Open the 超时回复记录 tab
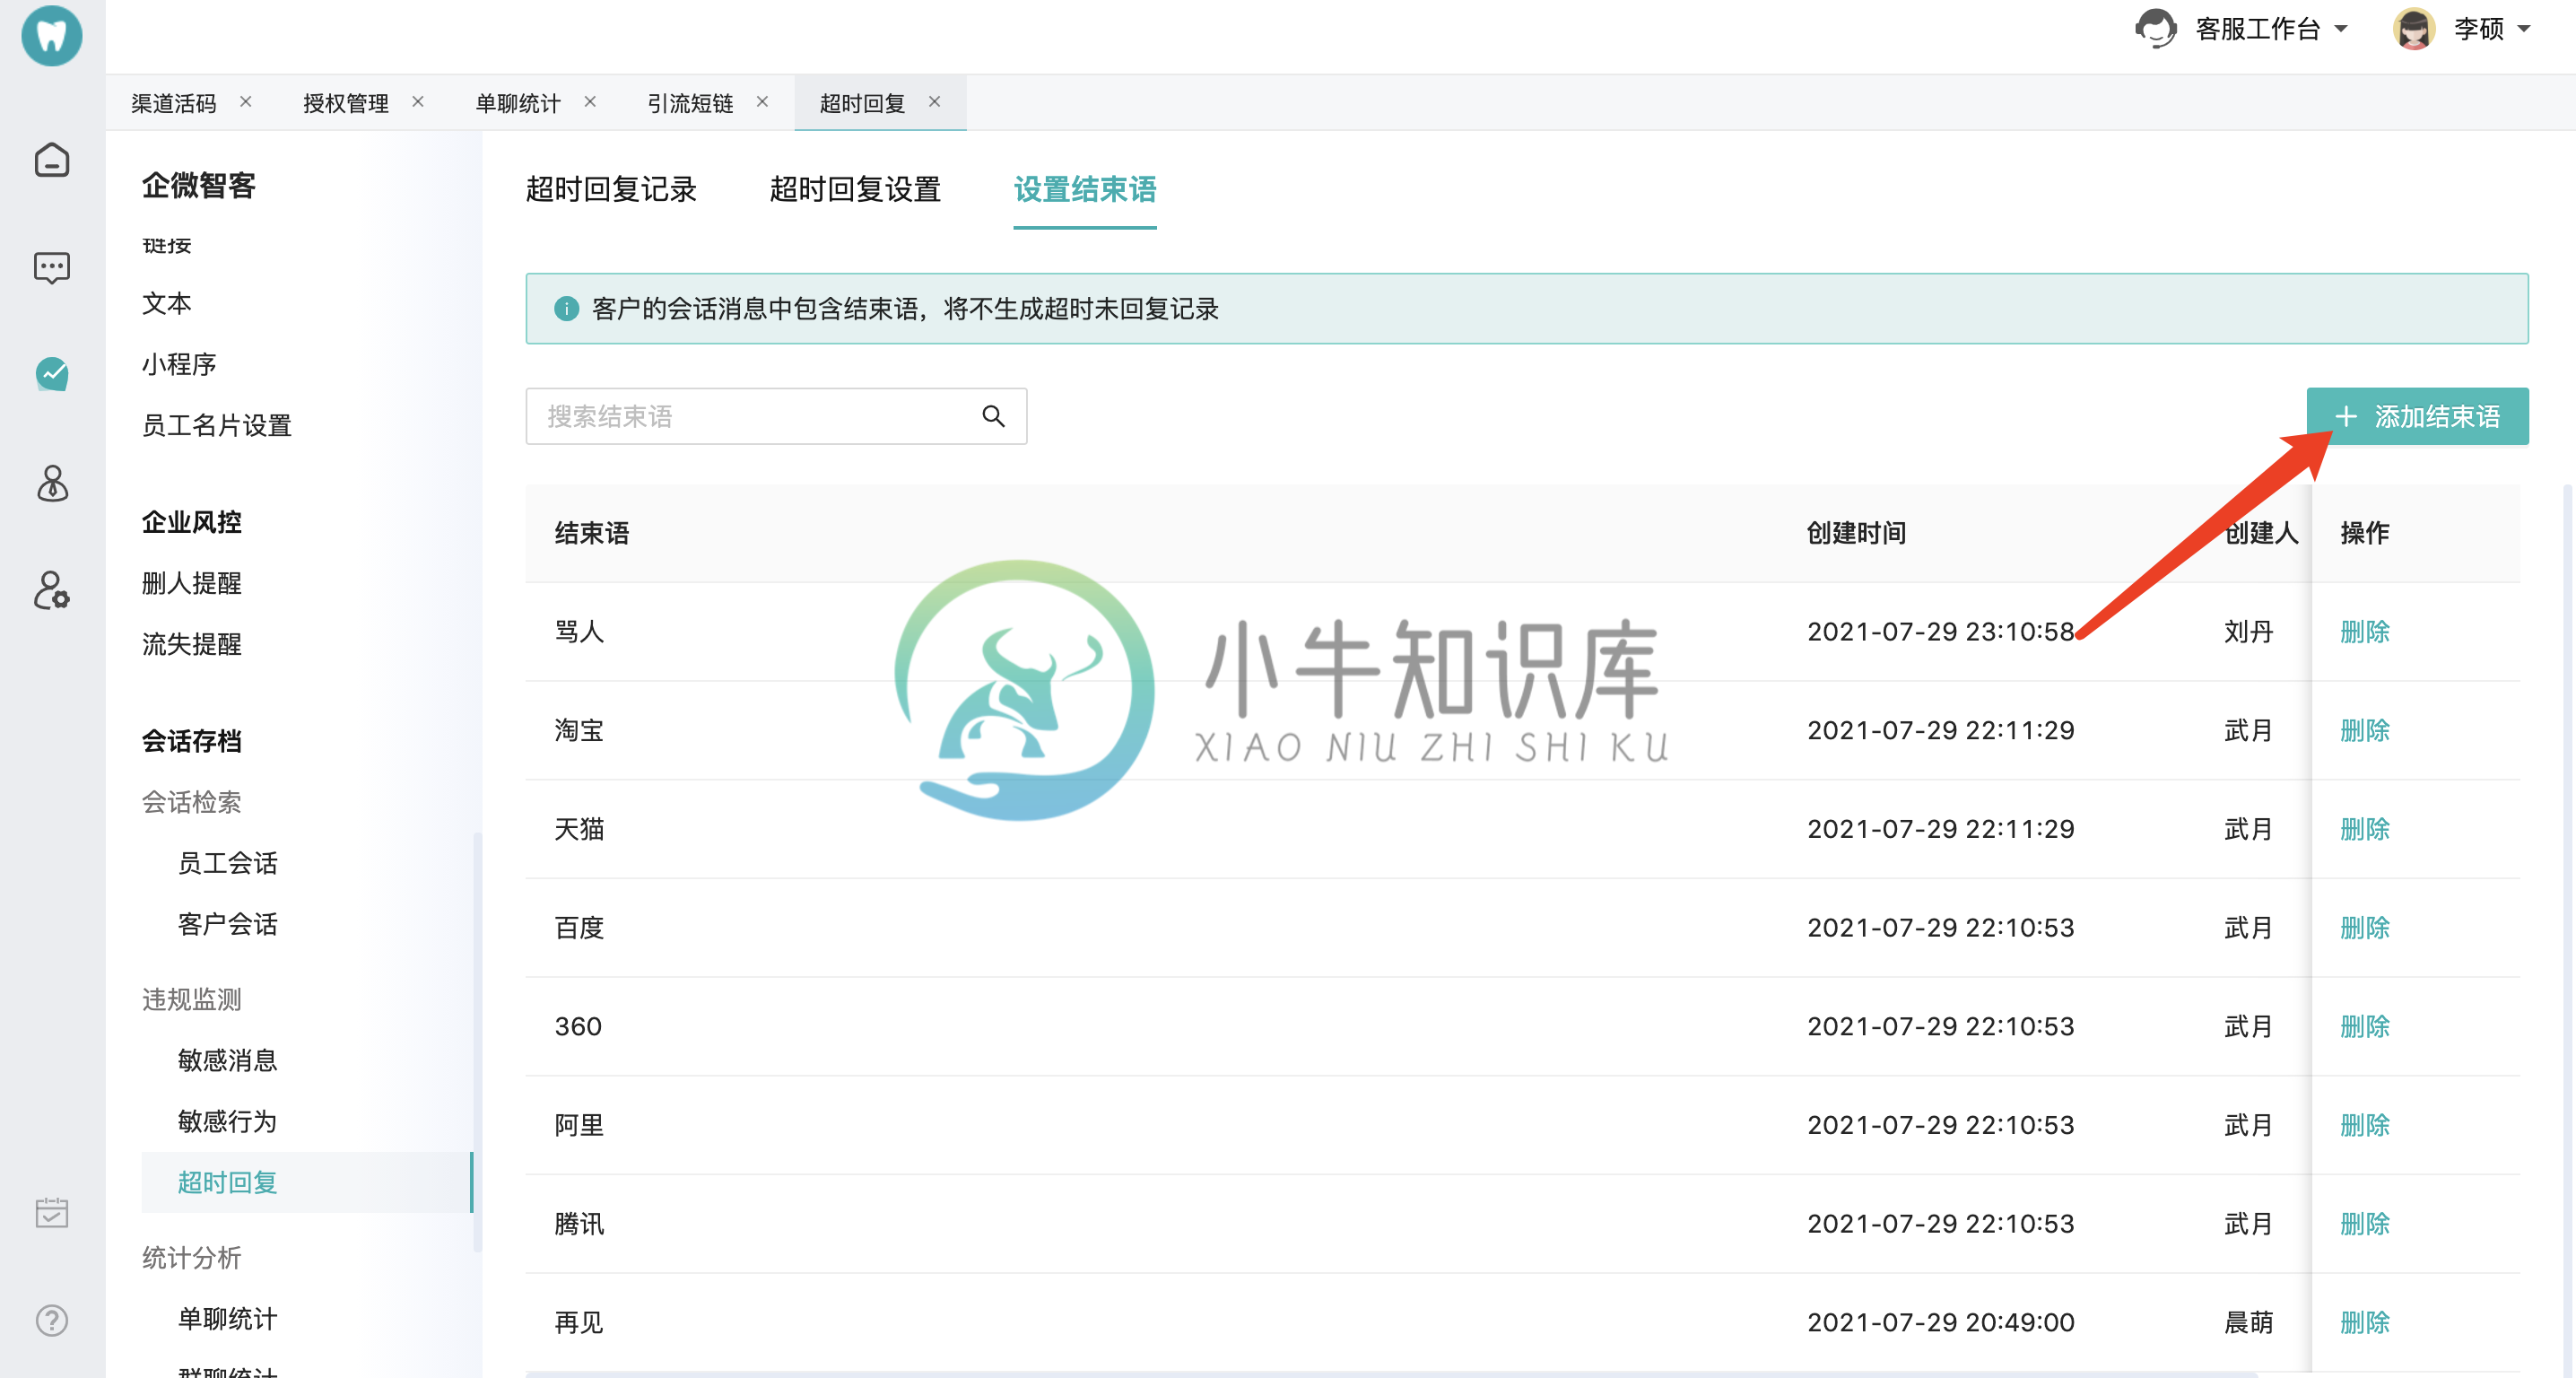Image resolution: width=2576 pixels, height=1378 pixels. point(611,189)
